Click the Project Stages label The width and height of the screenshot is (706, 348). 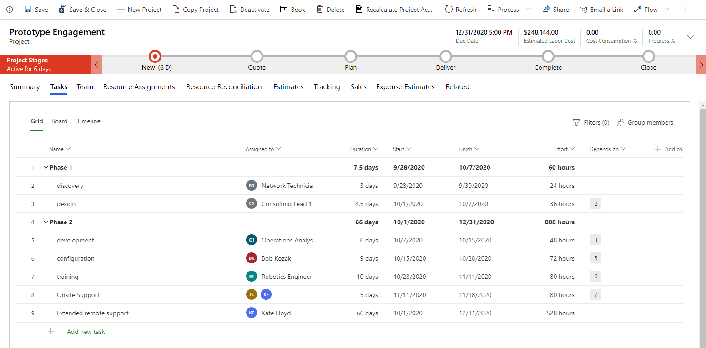click(27, 60)
